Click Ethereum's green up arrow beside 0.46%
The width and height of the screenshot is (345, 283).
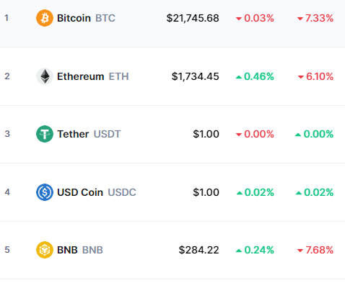pyautogui.click(x=239, y=77)
